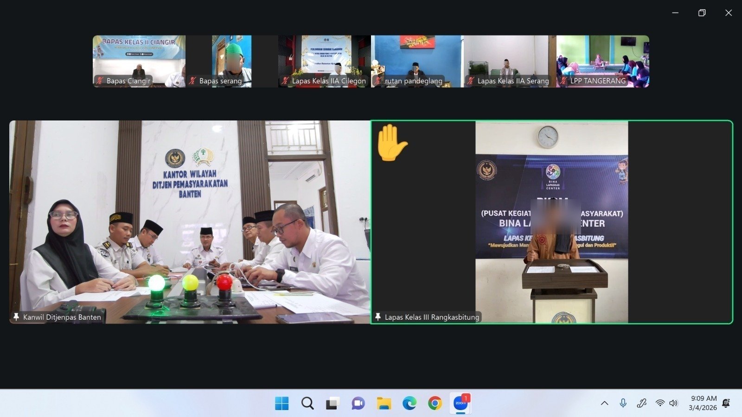Open Google Chrome from the taskbar
Image resolution: width=742 pixels, height=417 pixels.
(x=435, y=404)
